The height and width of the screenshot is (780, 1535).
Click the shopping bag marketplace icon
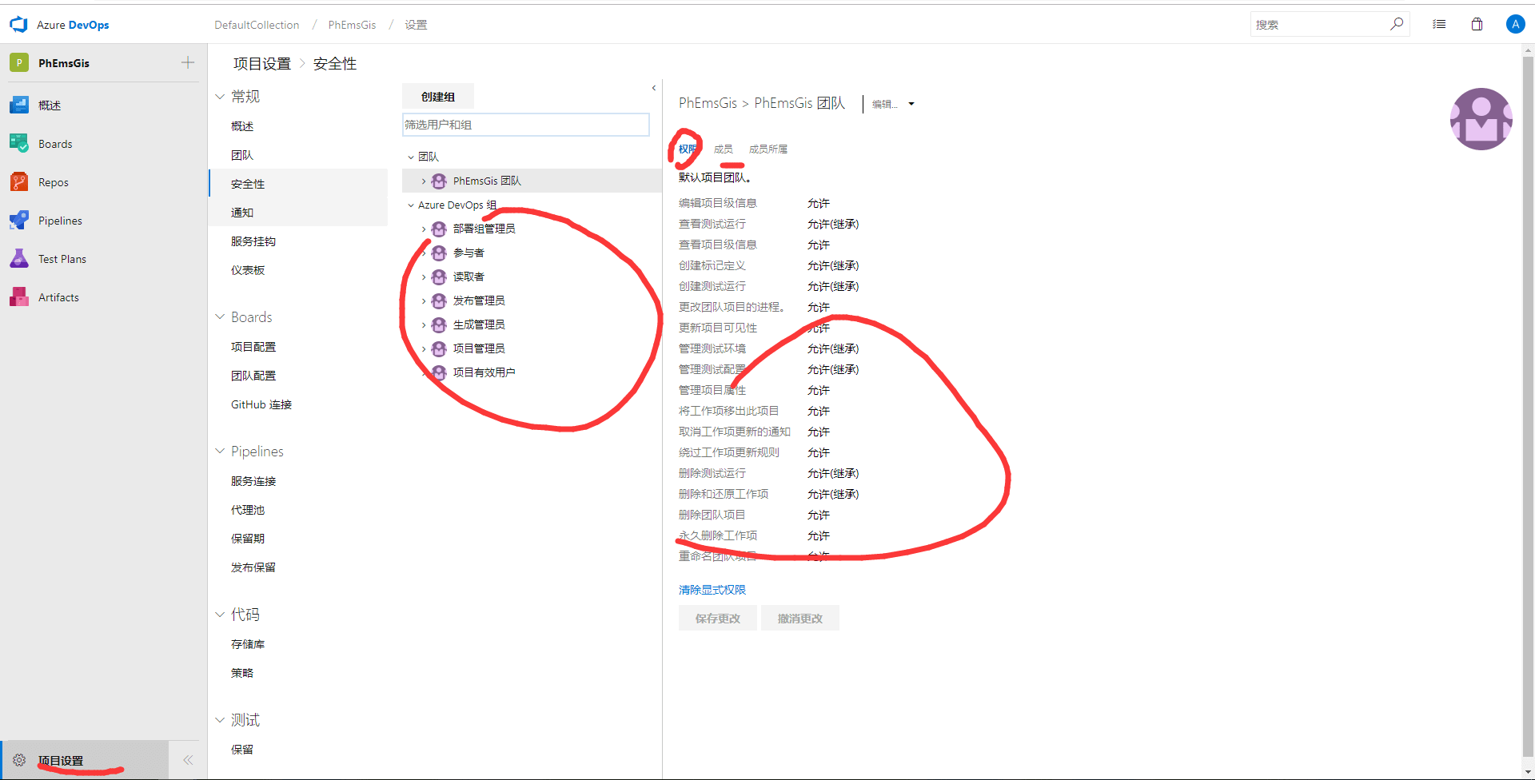(1477, 25)
